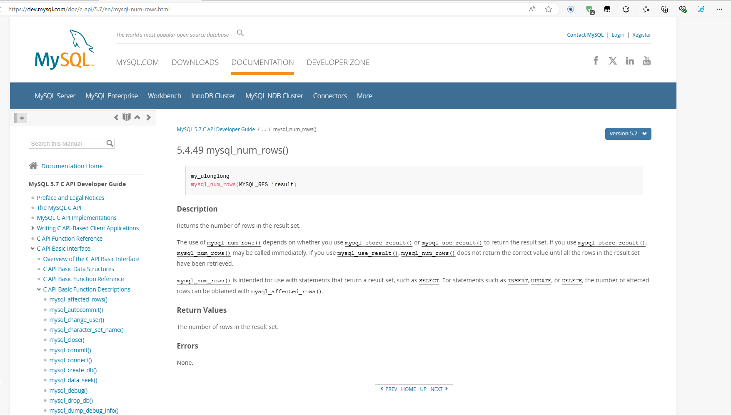Click the Login link

pos(618,35)
